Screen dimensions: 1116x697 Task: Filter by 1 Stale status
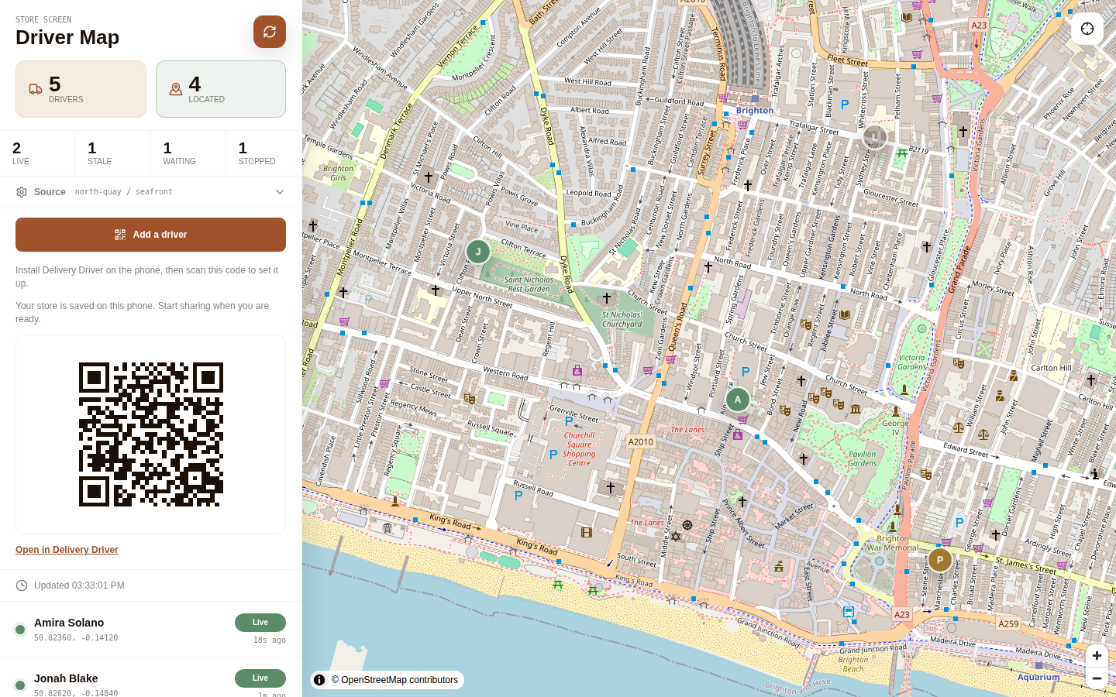pos(113,153)
